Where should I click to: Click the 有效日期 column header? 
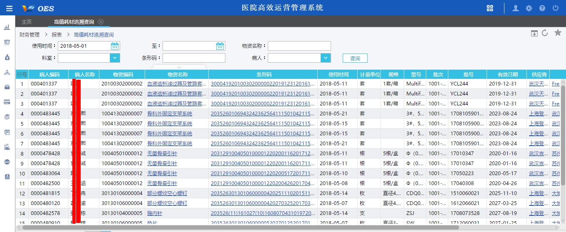pyautogui.click(x=507, y=75)
